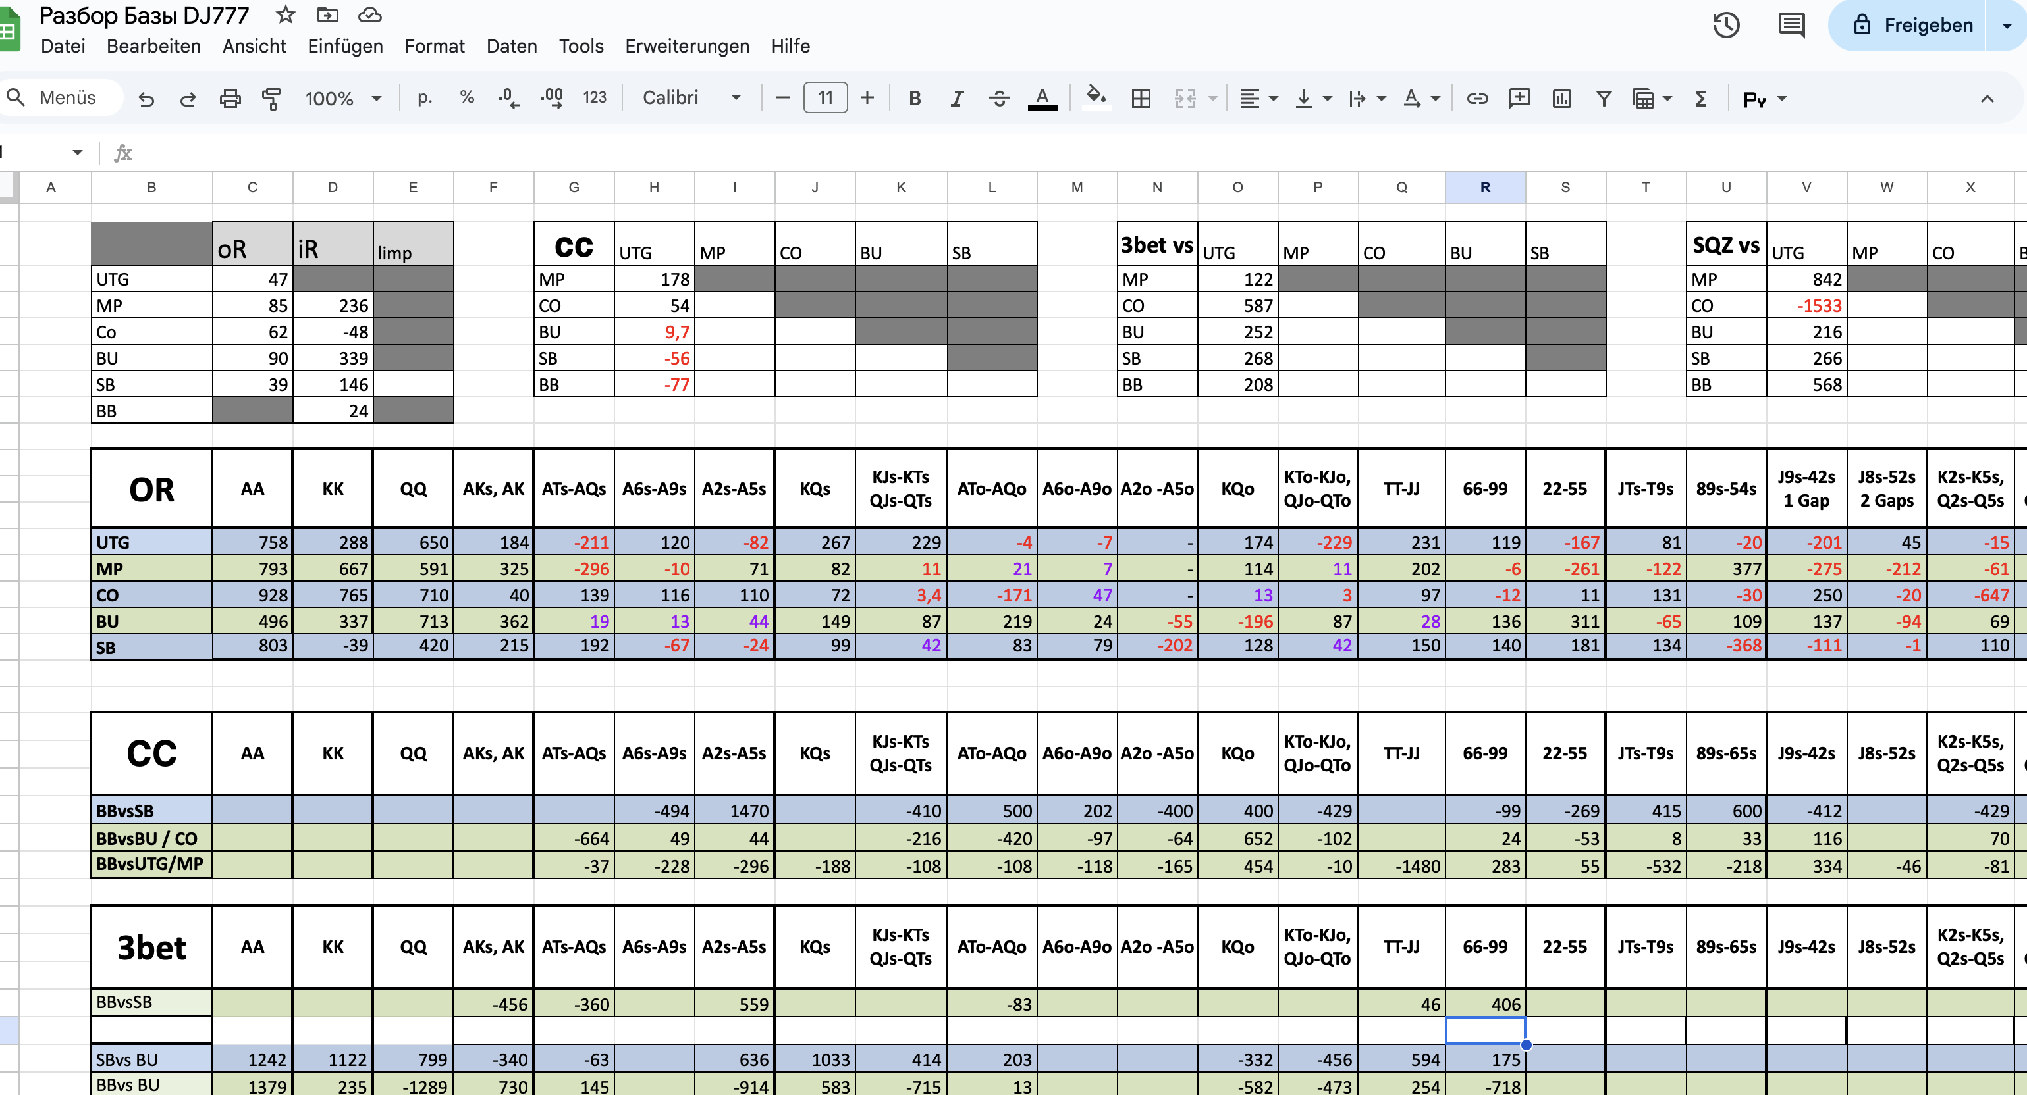This screenshot has width=2027, height=1095.
Task: Open the text rotation dropdown
Action: 1421,98
